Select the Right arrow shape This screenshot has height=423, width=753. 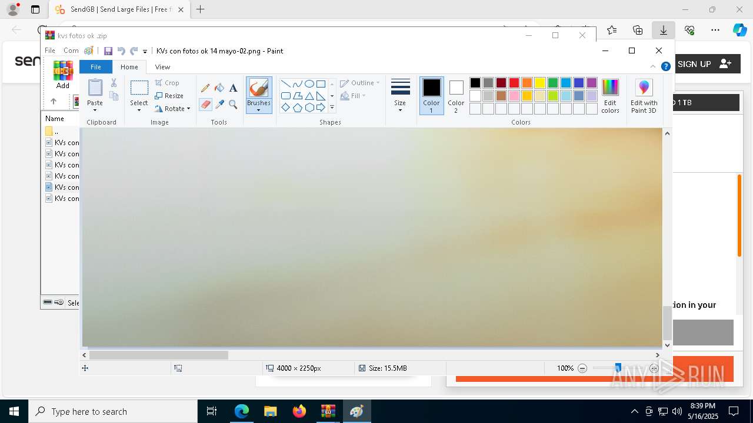(x=321, y=108)
